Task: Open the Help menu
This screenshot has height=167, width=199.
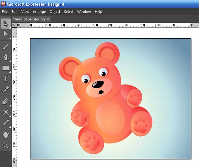Action: (99, 12)
